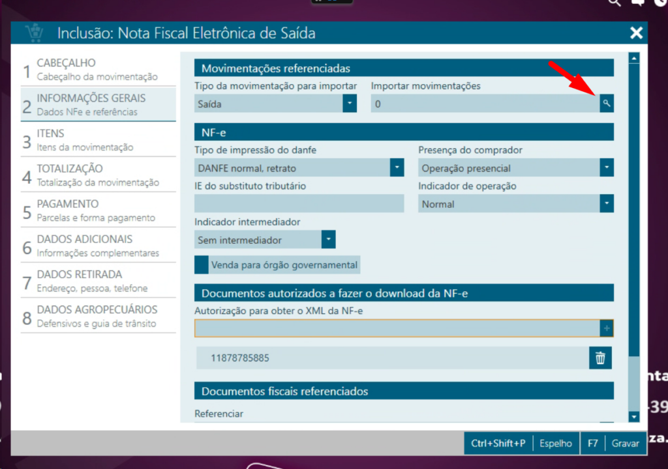This screenshot has height=469, width=668.
Task: Expand the Indicador de operação dropdown
Action: (607, 204)
